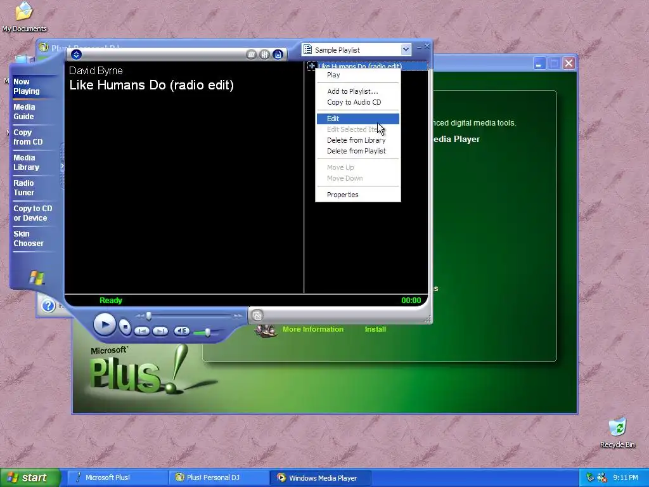The width and height of the screenshot is (649, 487).
Task: Click the Windows logo in player sidebar
Action: (37, 278)
